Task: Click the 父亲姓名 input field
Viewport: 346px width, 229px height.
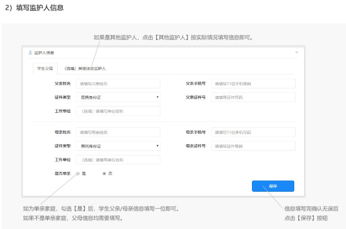Action: 118,84
